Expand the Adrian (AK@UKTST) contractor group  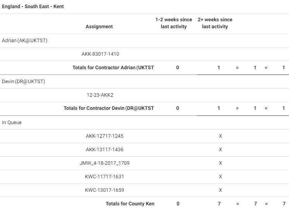point(25,41)
